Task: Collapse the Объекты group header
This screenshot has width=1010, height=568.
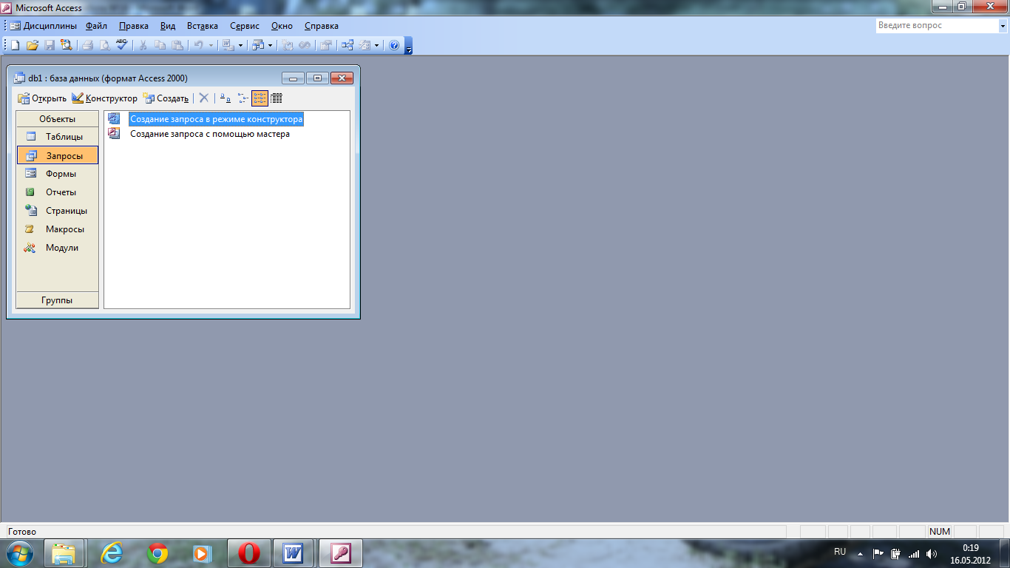Action: pyautogui.click(x=57, y=118)
